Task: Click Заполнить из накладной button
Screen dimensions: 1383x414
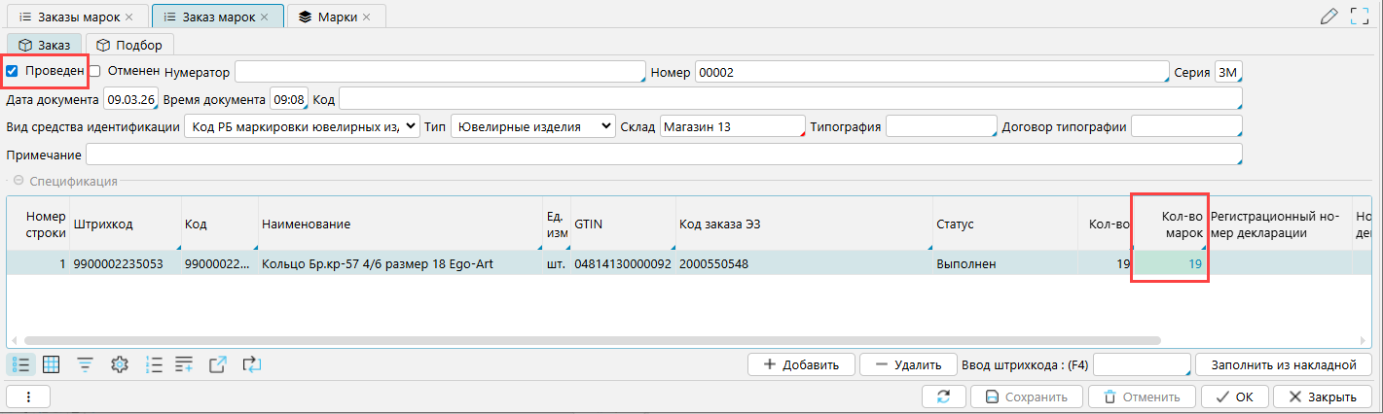Action: pyautogui.click(x=1283, y=364)
